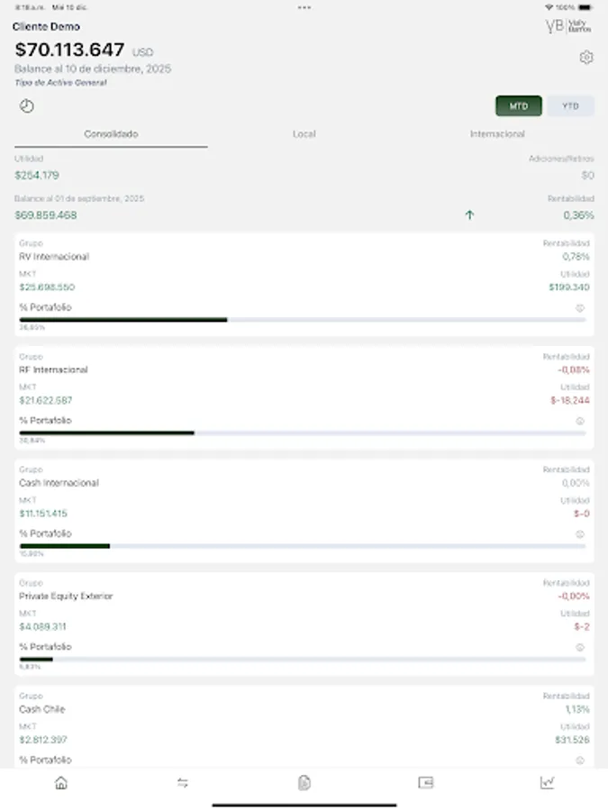
Task: Tap the $-18.244 utilidad value
Action: click(570, 400)
